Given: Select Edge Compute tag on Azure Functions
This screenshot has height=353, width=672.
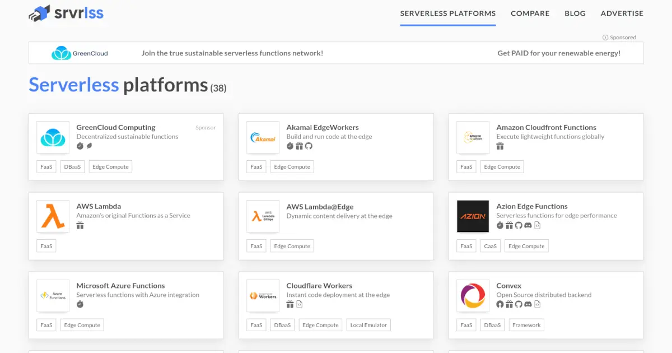Looking at the screenshot, I should point(82,325).
